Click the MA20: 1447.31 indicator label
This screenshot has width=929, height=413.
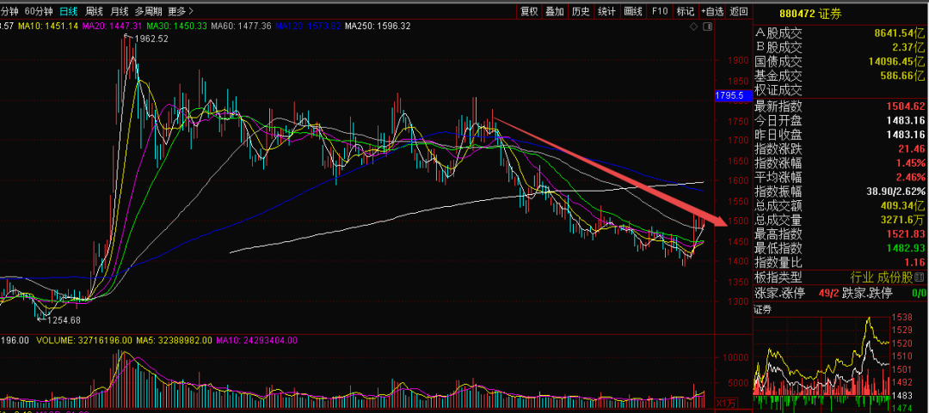coord(113,26)
